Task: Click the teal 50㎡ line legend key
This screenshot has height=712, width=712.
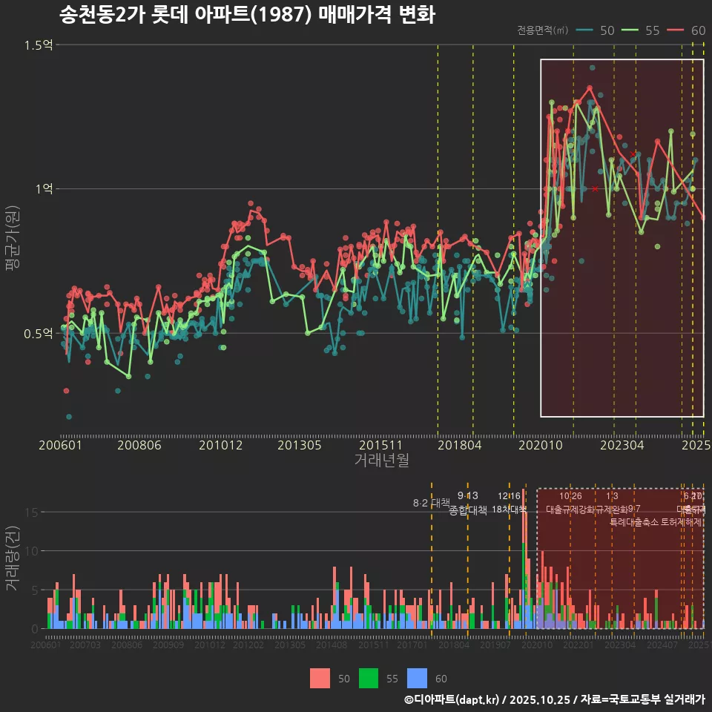Action: tap(585, 30)
